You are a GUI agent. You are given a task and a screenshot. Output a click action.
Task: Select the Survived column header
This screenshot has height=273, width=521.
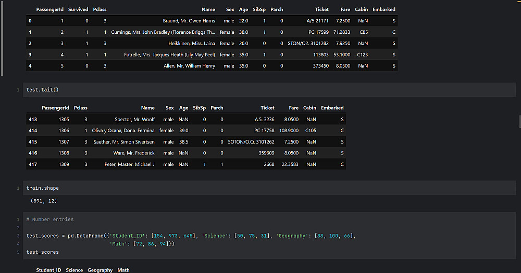coord(78,9)
